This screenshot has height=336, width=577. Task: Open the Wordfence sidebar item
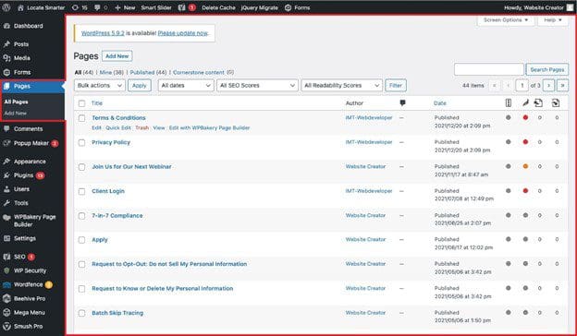pos(28,284)
